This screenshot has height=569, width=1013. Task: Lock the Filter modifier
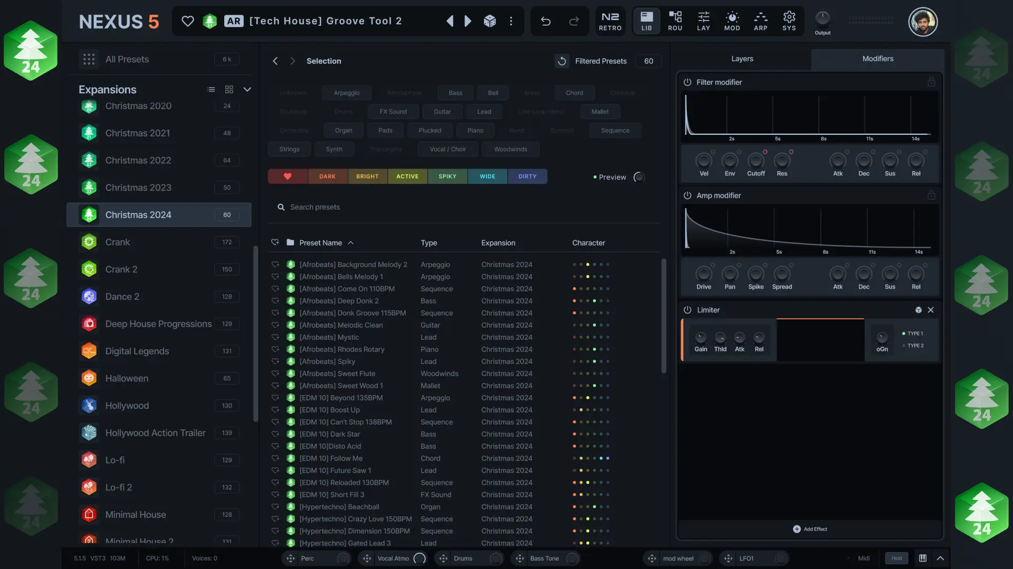(x=931, y=82)
